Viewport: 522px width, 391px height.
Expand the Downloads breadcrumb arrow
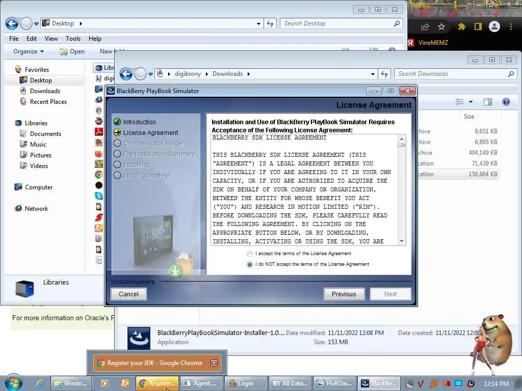[x=249, y=74]
